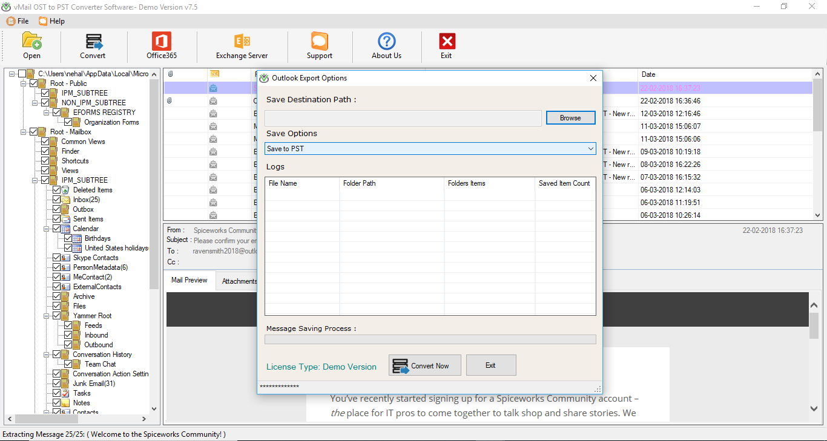Image resolution: width=827 pixels, height=441 pixels.
Task: Select the Deleted Items folder icon
Action: pos(65,190)
